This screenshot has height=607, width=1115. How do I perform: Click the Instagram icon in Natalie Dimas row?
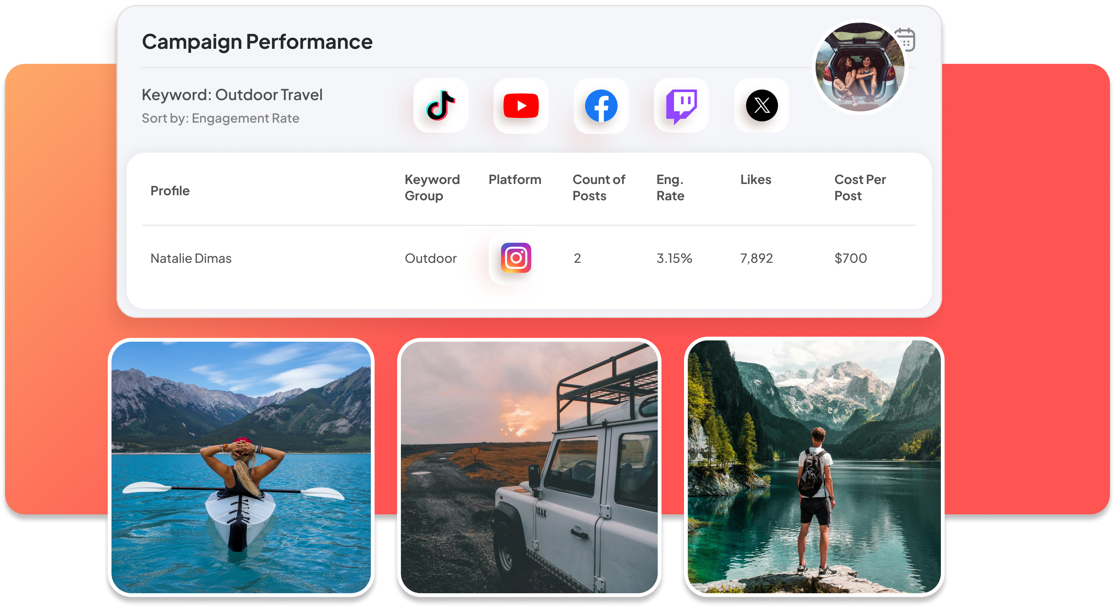click(516, 258)
